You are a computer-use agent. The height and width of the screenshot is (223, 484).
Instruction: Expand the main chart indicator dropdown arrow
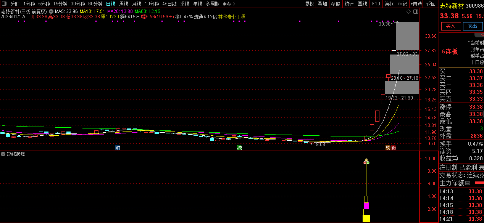point(51,11)
